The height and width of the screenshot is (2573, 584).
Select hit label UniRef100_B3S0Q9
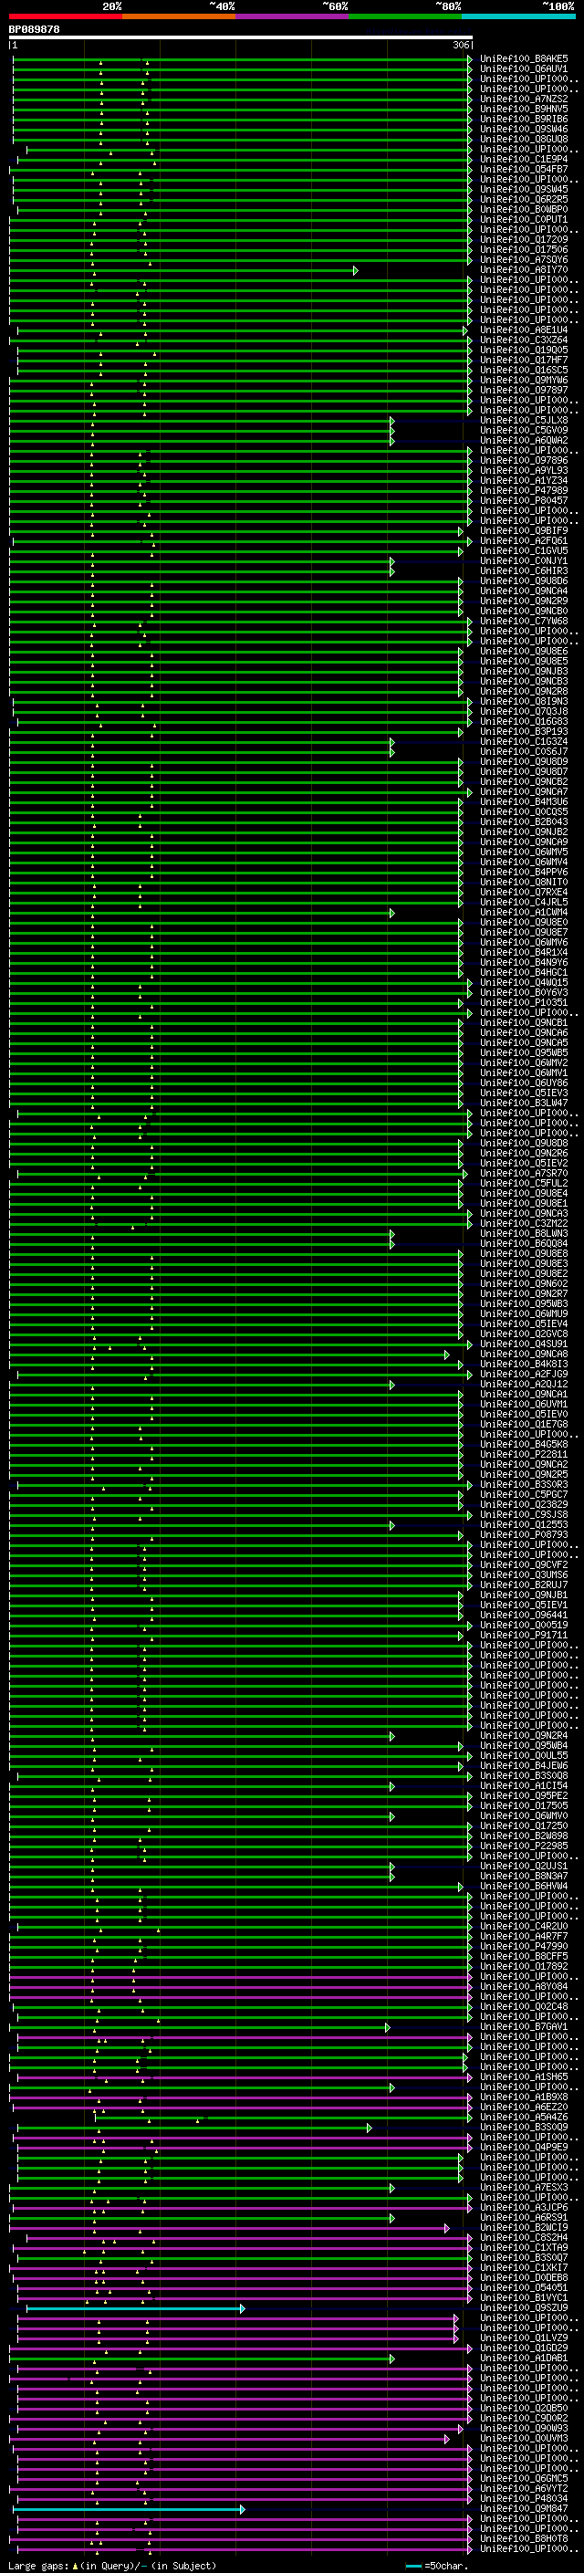pyautogui.click(x=524, y=2127)
